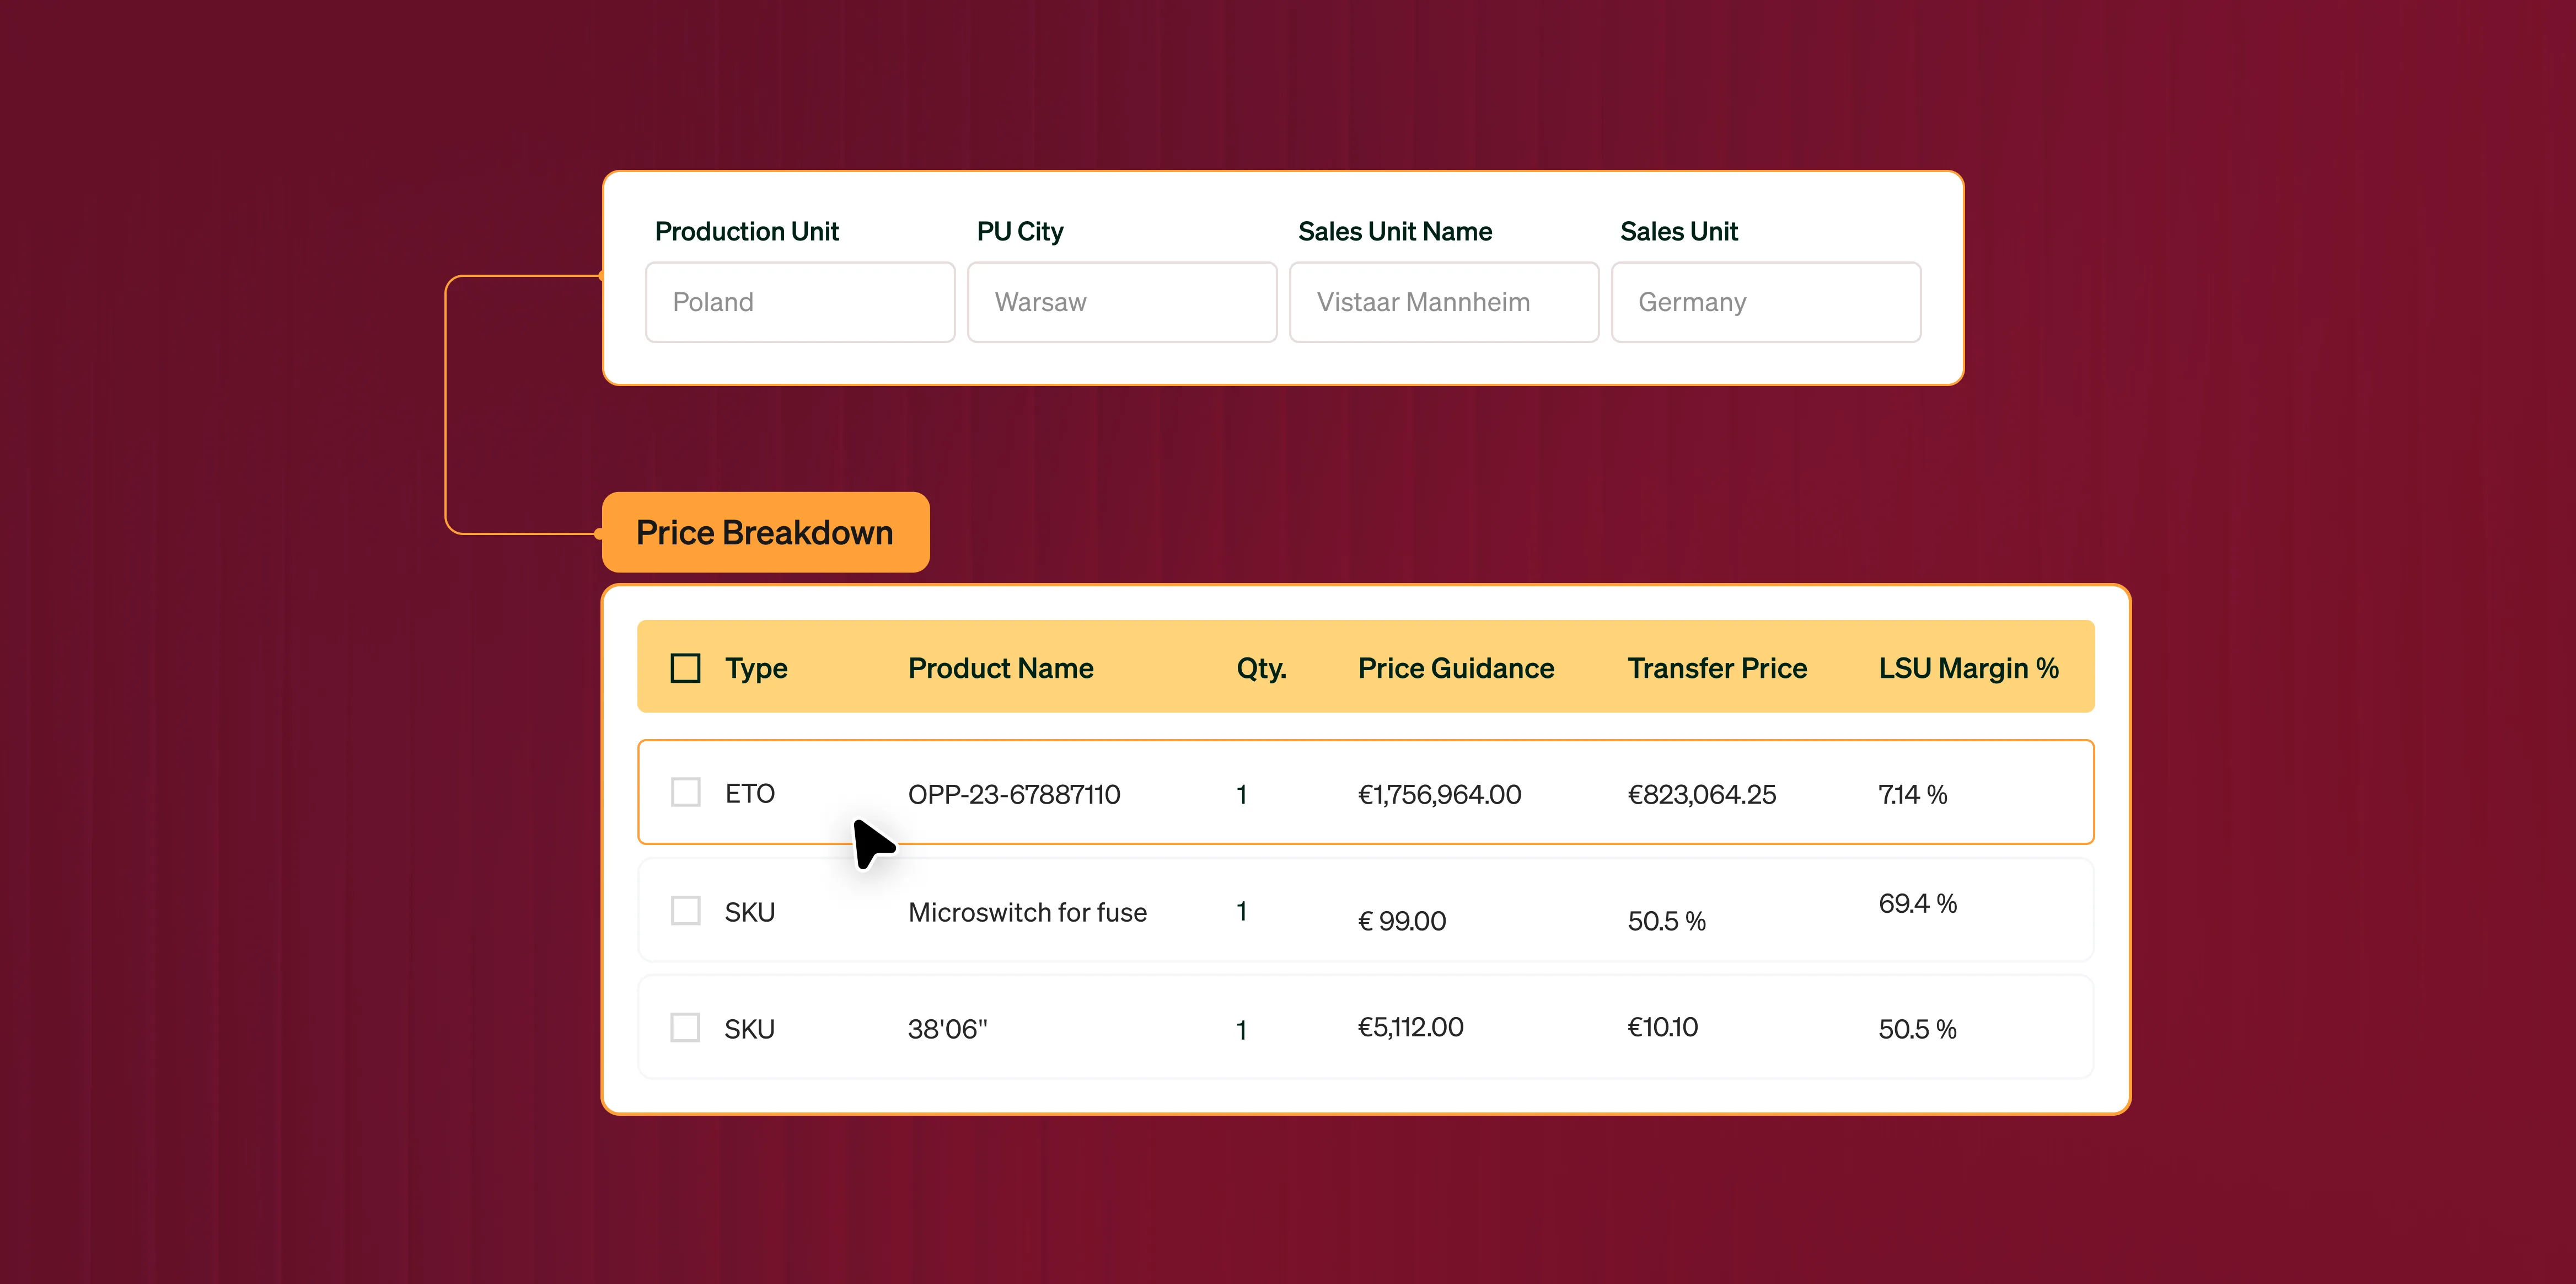This screenshot has width=2576, height=1284.
Task: Check the checkbox for the 38'06" row
Action: pos(685,1027)
